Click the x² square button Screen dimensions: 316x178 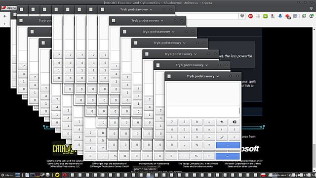tap(222, 137)
